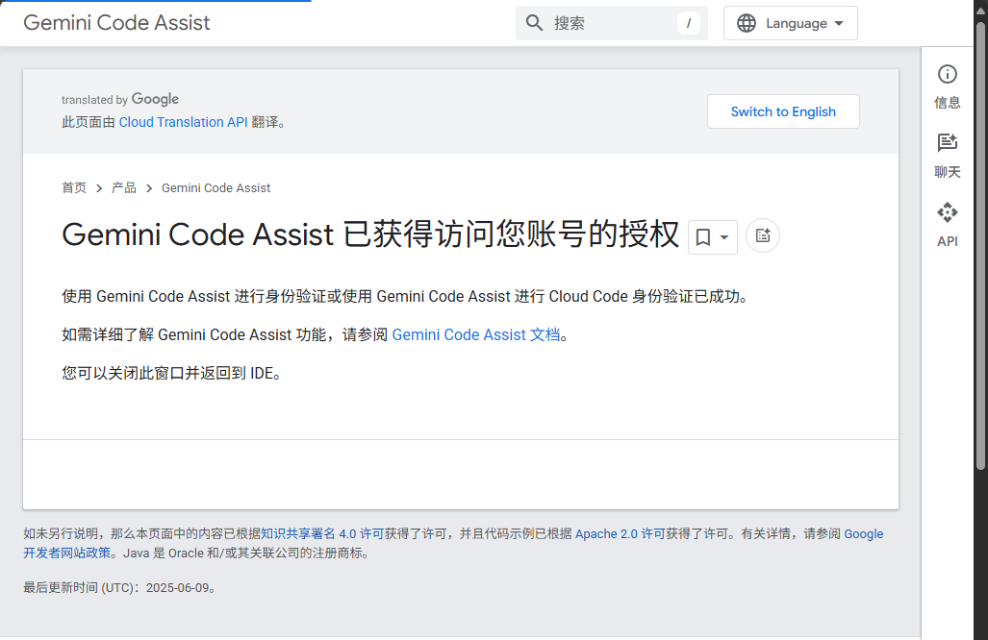Open the Cloud Translation API link

pos(183,122)
